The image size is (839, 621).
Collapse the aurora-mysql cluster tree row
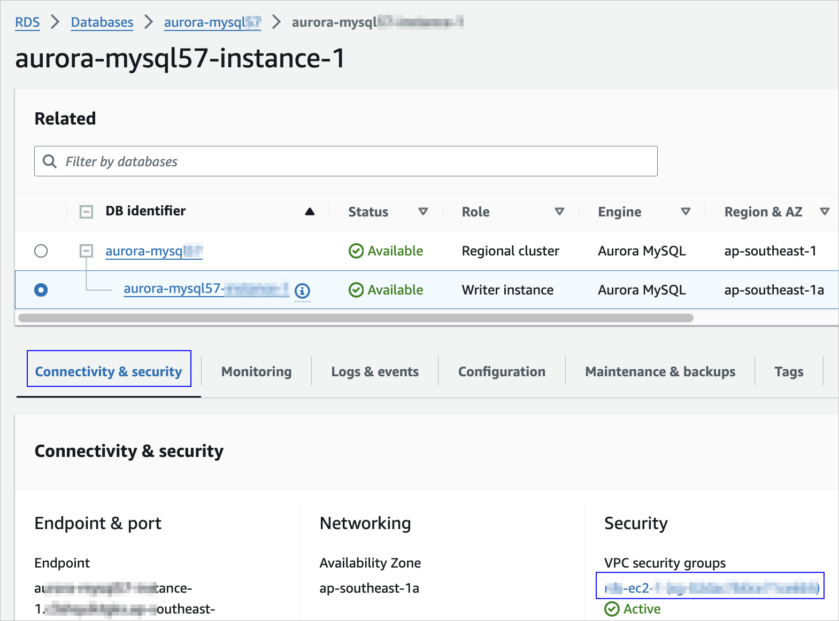[x=86, y=251]
